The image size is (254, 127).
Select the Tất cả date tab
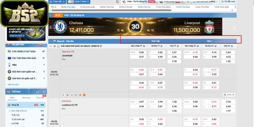pyautogui.click(x=53, y=7)
